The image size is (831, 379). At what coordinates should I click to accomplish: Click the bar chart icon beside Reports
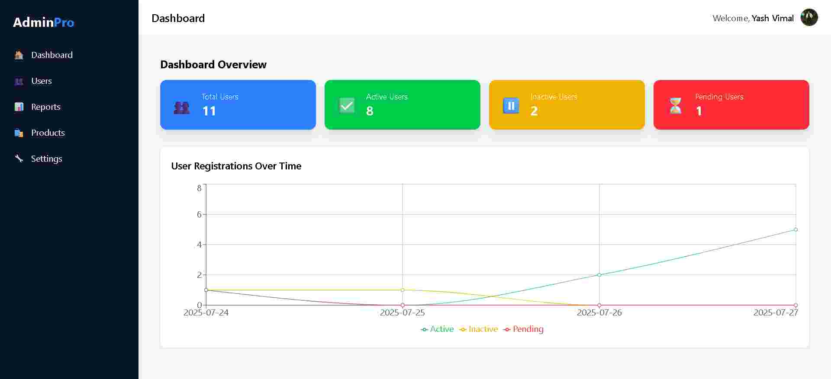pyautogui.click(x=19, y=107)
